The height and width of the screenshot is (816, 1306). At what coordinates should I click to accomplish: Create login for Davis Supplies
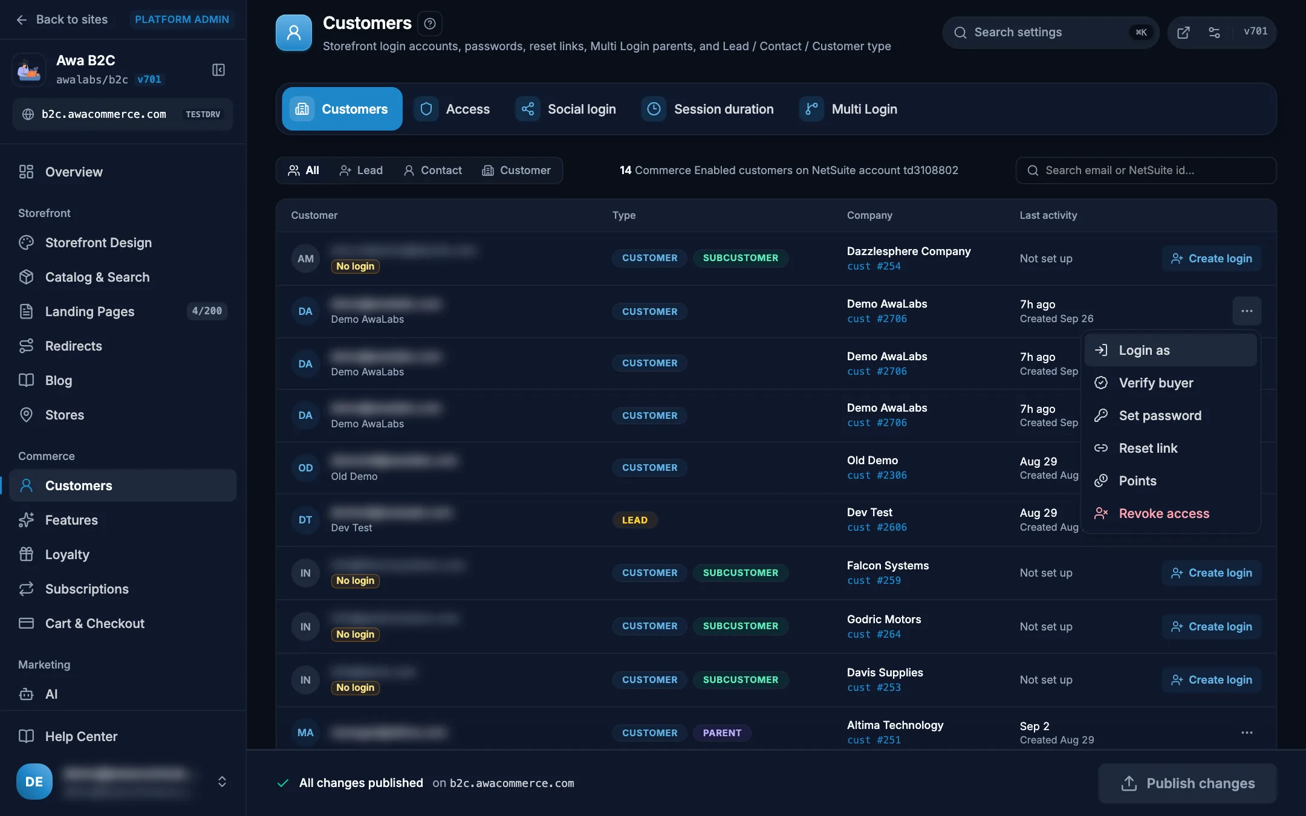[1211, 680]
